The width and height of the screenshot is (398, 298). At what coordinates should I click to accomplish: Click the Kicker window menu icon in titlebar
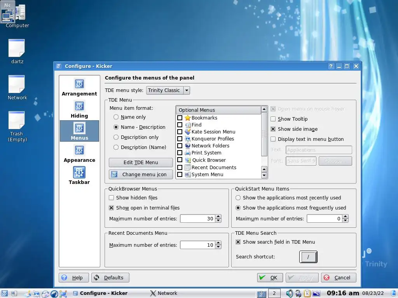tap(59, 66)
